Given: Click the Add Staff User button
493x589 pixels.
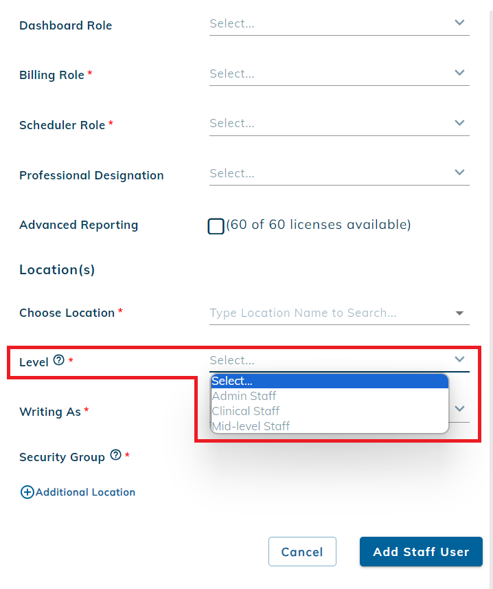Looking at the screenshot, I should [x=420, y=552].
